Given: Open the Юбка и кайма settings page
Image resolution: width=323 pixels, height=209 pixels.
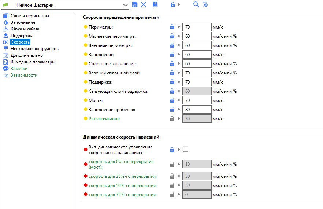Looking at the screenshot, I should 25,29.
